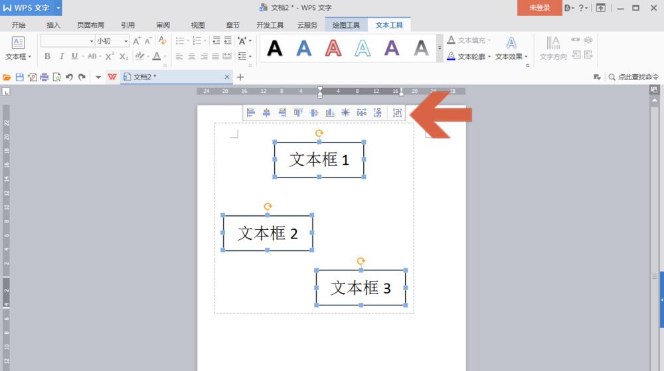
Task: Click the Group objects icon in floating toolbar
Action: (397, 113)
